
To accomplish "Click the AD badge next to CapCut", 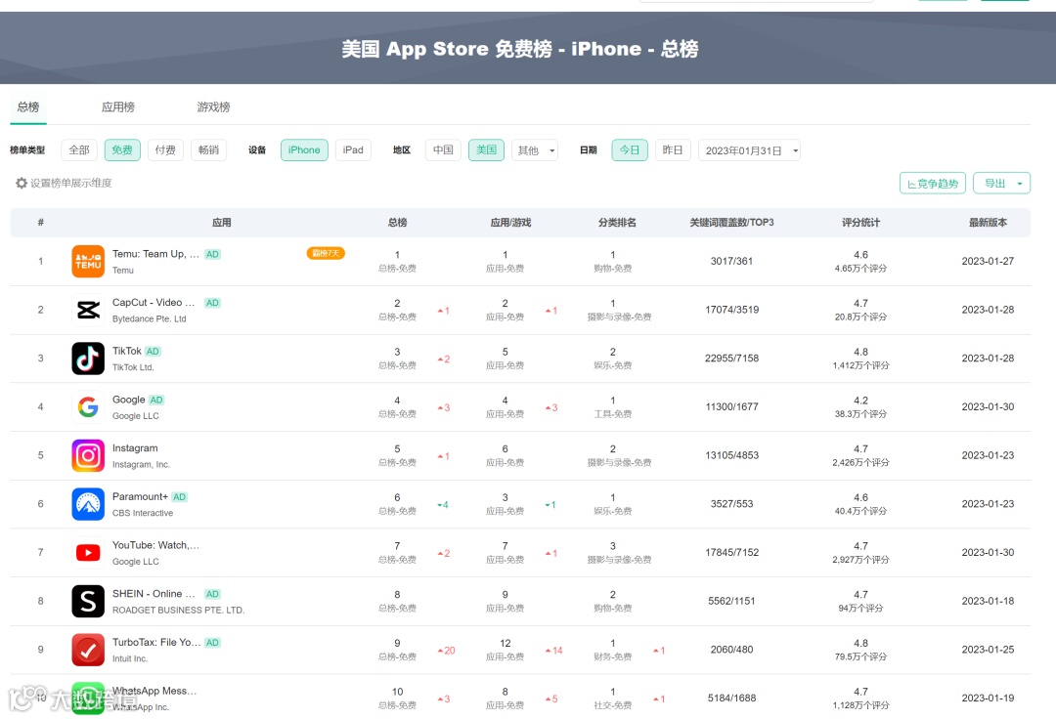I will (x=212, y=303).
